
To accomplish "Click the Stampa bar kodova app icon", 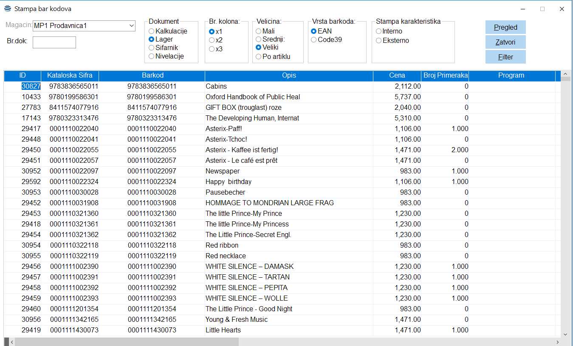I will click(8, 8).
